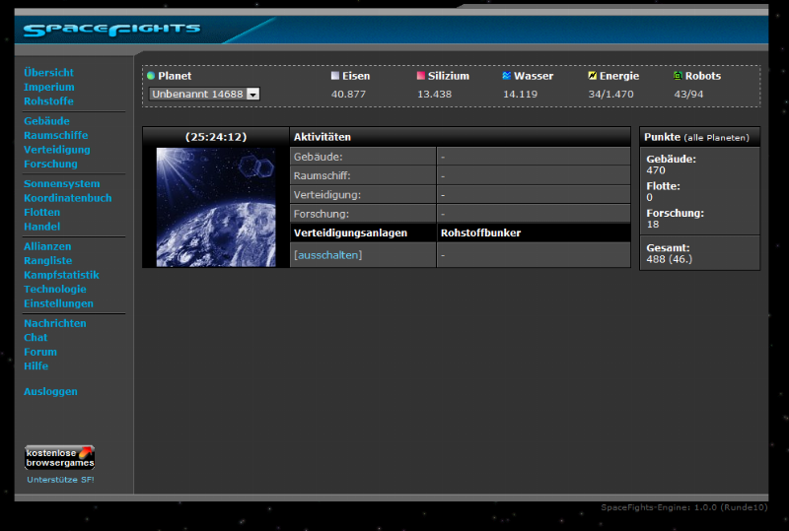This screenshot has width=789, height=531.
Task: Click the Gebäude points value 470
Action: click(x=656, y=170)
